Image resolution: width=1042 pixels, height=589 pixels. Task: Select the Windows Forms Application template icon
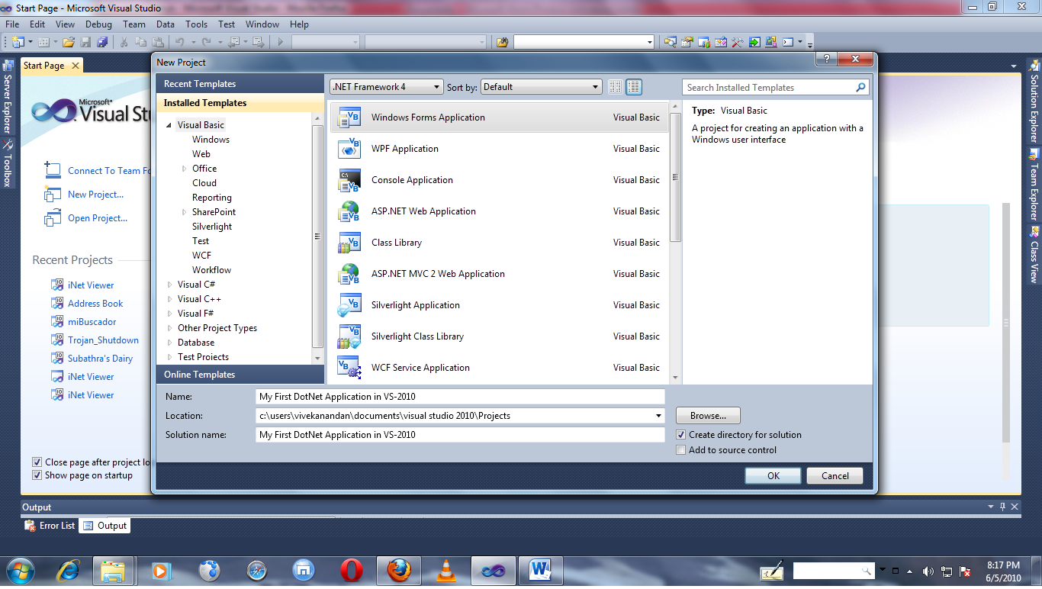pyautogui.click(x=349, y=117)
